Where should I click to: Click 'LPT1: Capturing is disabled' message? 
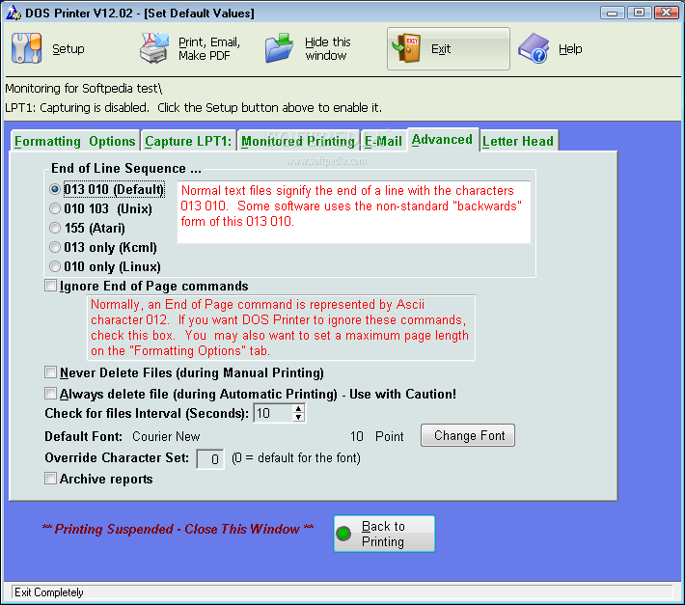(194, 107)
